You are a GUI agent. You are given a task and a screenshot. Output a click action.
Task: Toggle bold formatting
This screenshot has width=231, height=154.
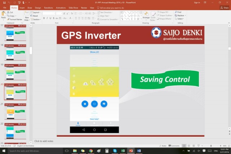[x=44, y=18]
